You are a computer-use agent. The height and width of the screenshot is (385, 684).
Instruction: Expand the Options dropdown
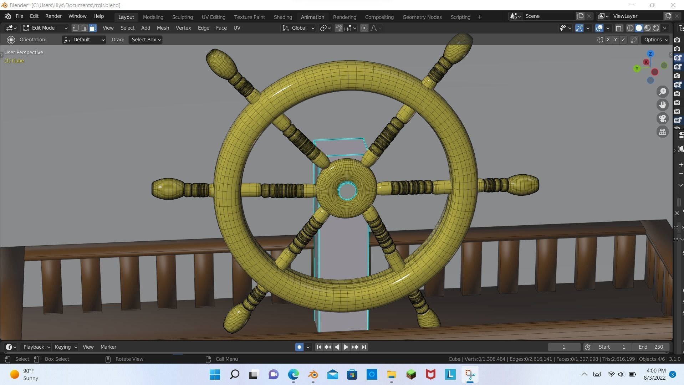click(x=656, y=40)
